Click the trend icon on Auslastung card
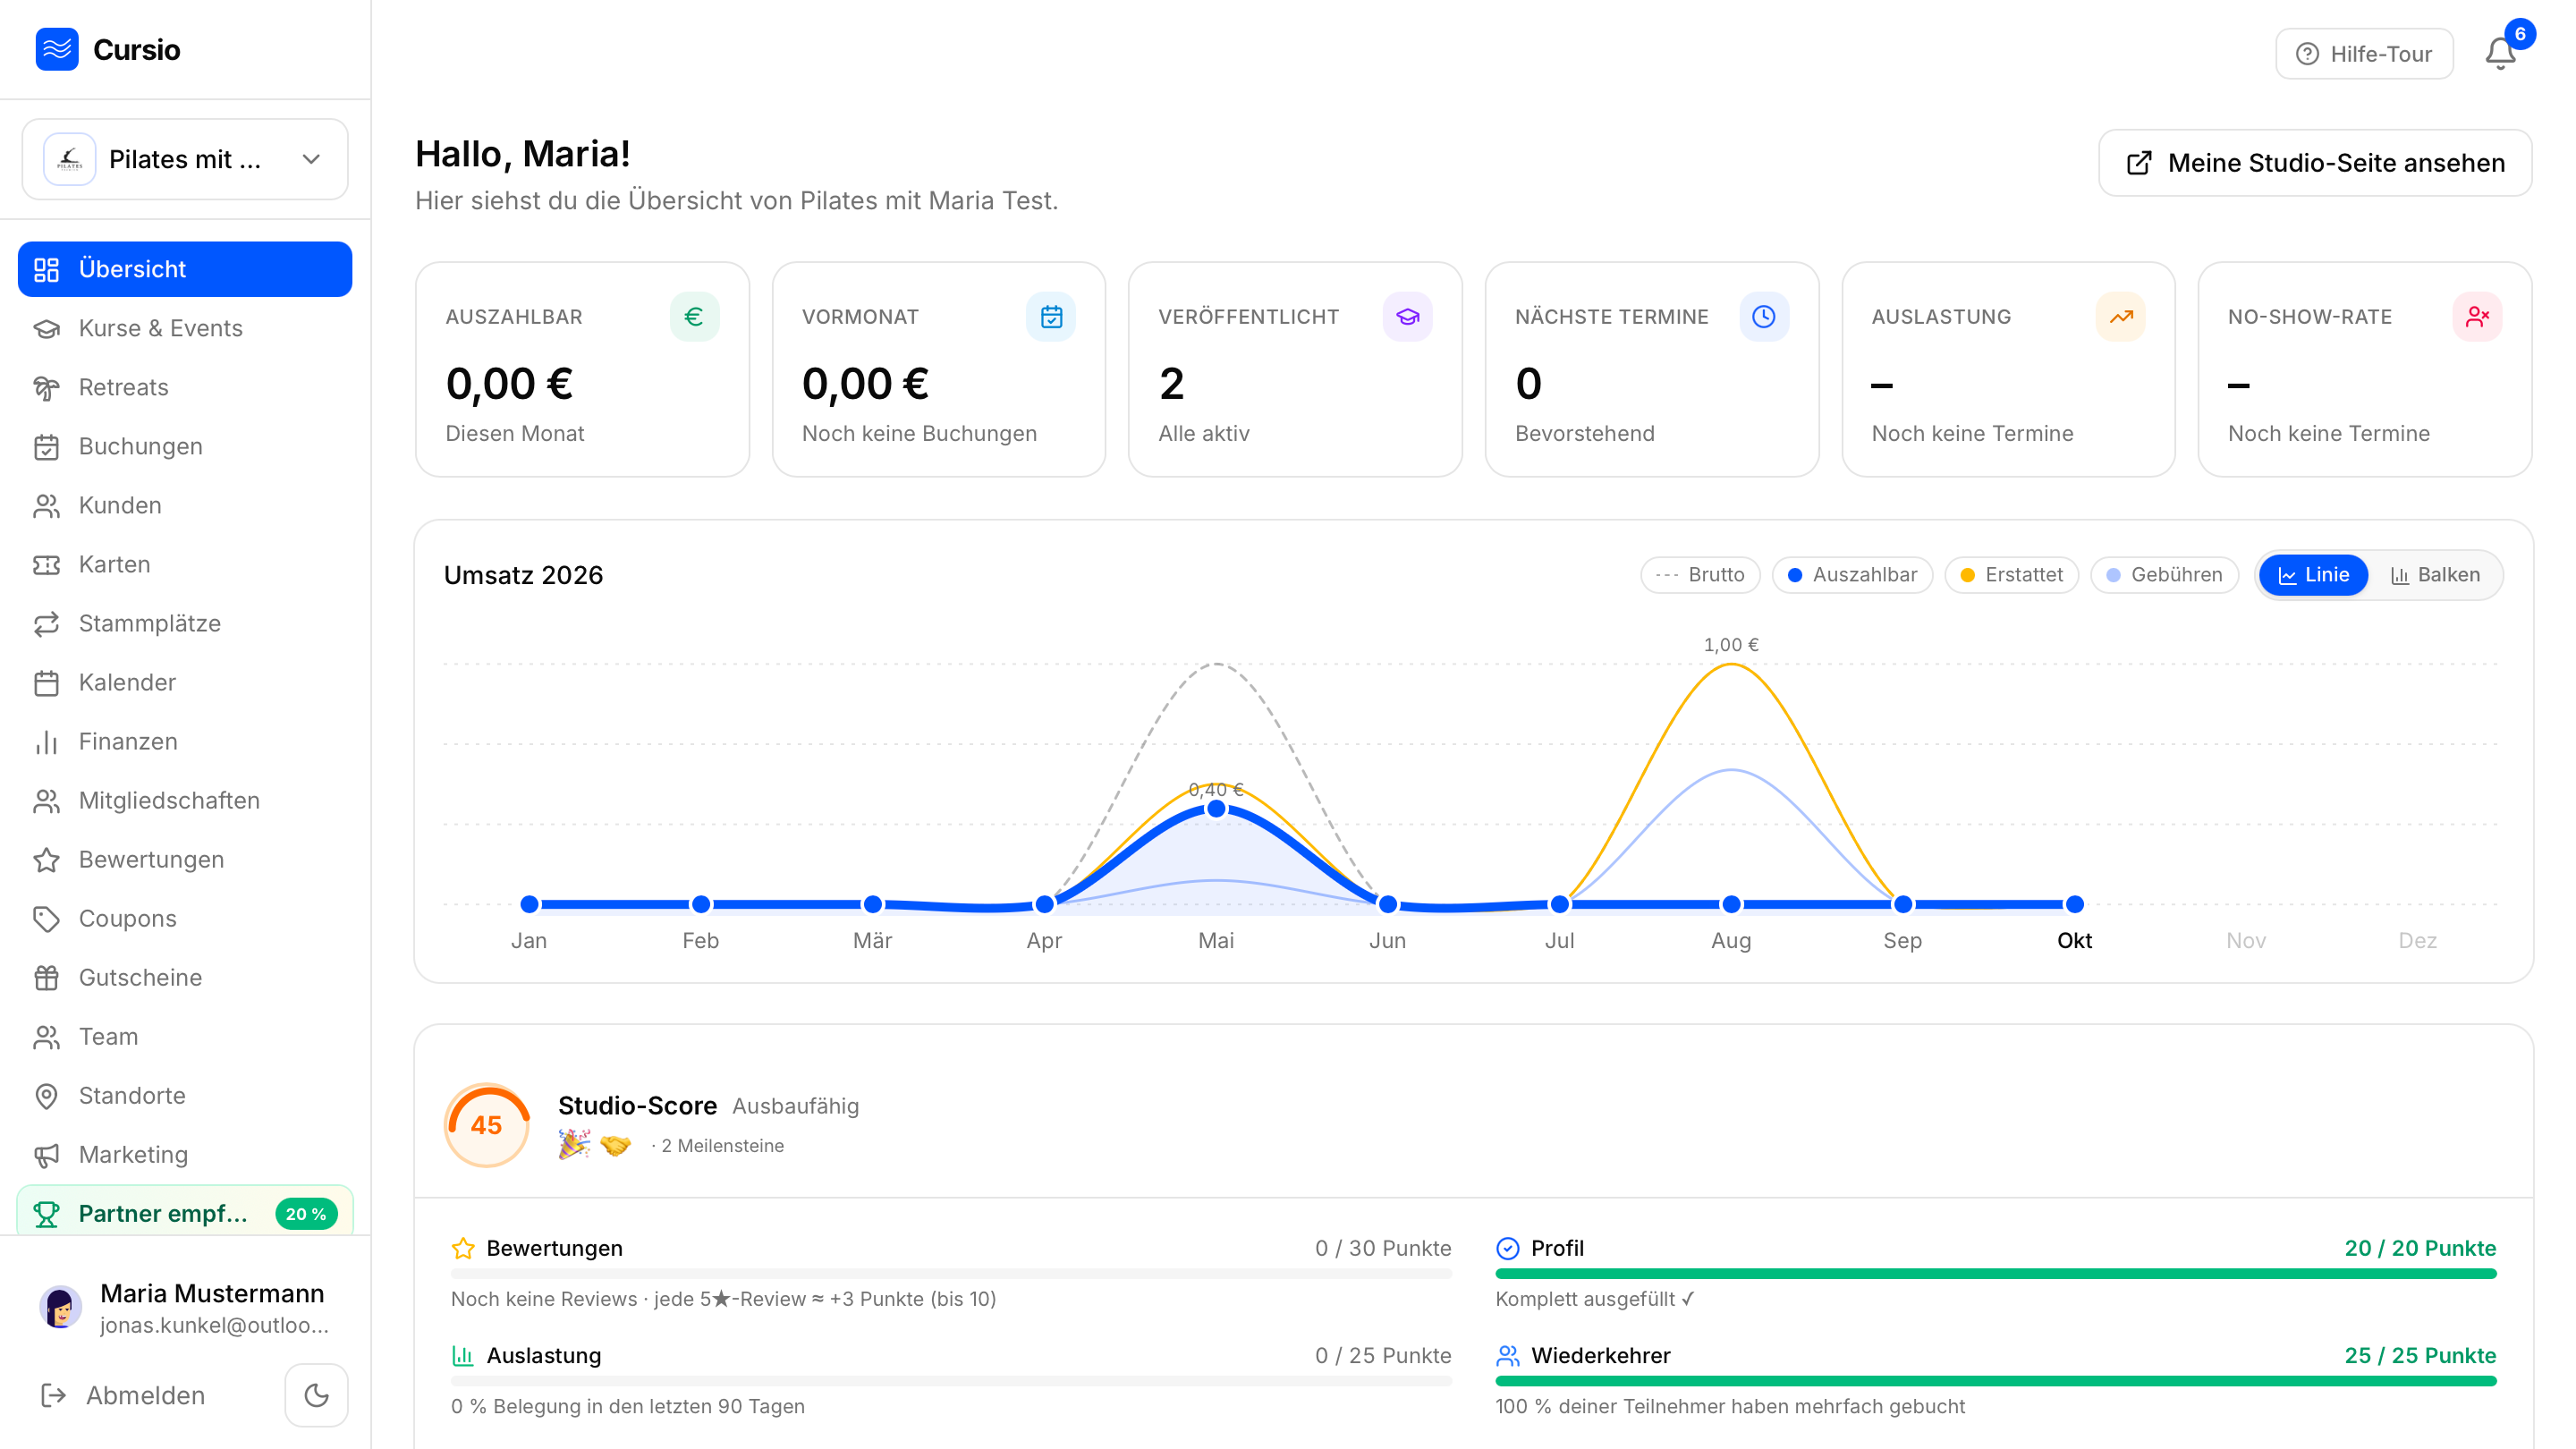Viewport: 2576px width, 1449px height. point(2121,317)
